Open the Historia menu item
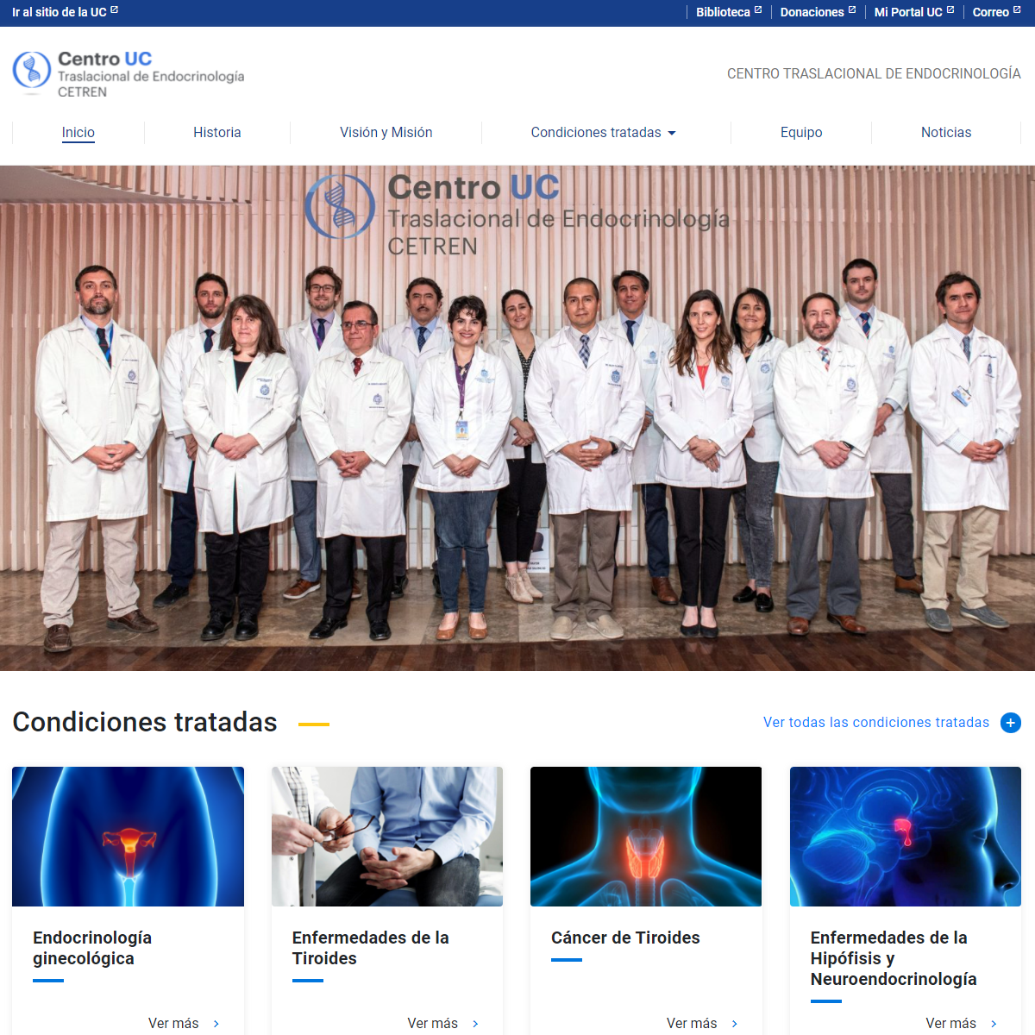This screenshot has width=1035, height=1035. point(217,132)
